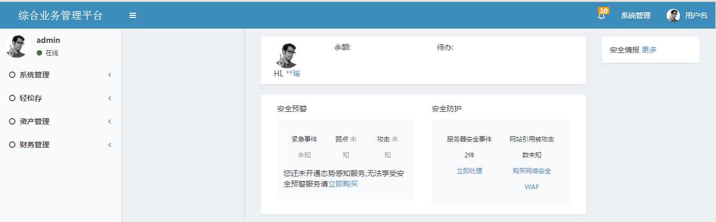Click the circle icon beside 轻松存
Viewport: 716px width, 222px height.
click(12, 98)
